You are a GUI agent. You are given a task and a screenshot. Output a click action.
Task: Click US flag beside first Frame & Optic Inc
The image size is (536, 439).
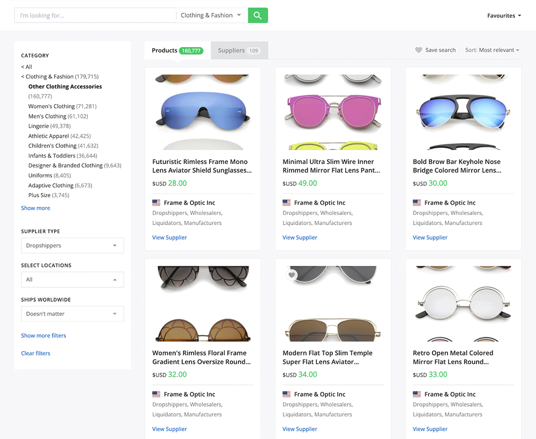point(157,203)
